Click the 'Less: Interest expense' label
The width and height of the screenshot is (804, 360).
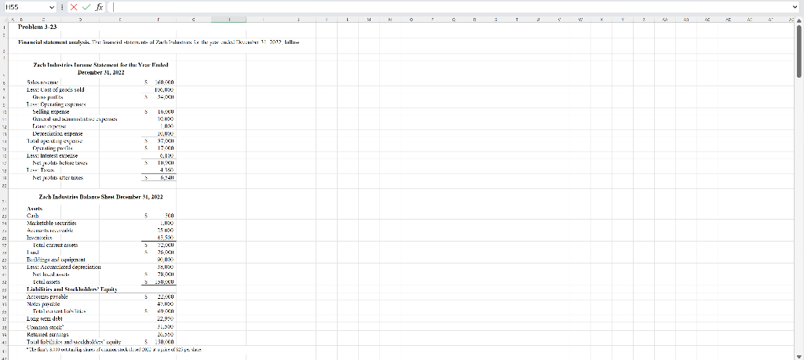tap(53, 155)
